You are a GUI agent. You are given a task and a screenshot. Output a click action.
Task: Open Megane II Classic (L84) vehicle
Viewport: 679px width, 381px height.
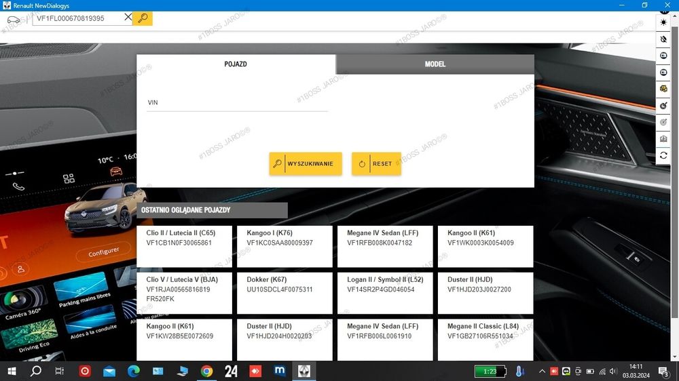pyautogui.click(x=485, y=340)
